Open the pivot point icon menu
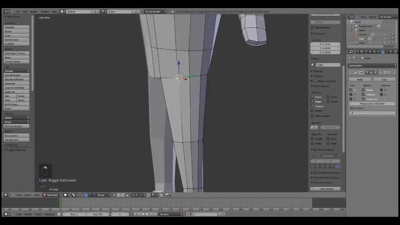 pos(74,195)
